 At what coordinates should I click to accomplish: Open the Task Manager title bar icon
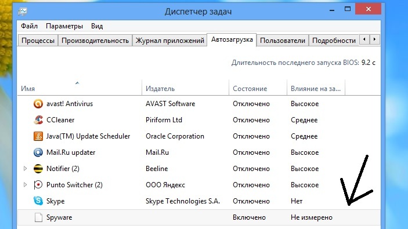[23, 12]
